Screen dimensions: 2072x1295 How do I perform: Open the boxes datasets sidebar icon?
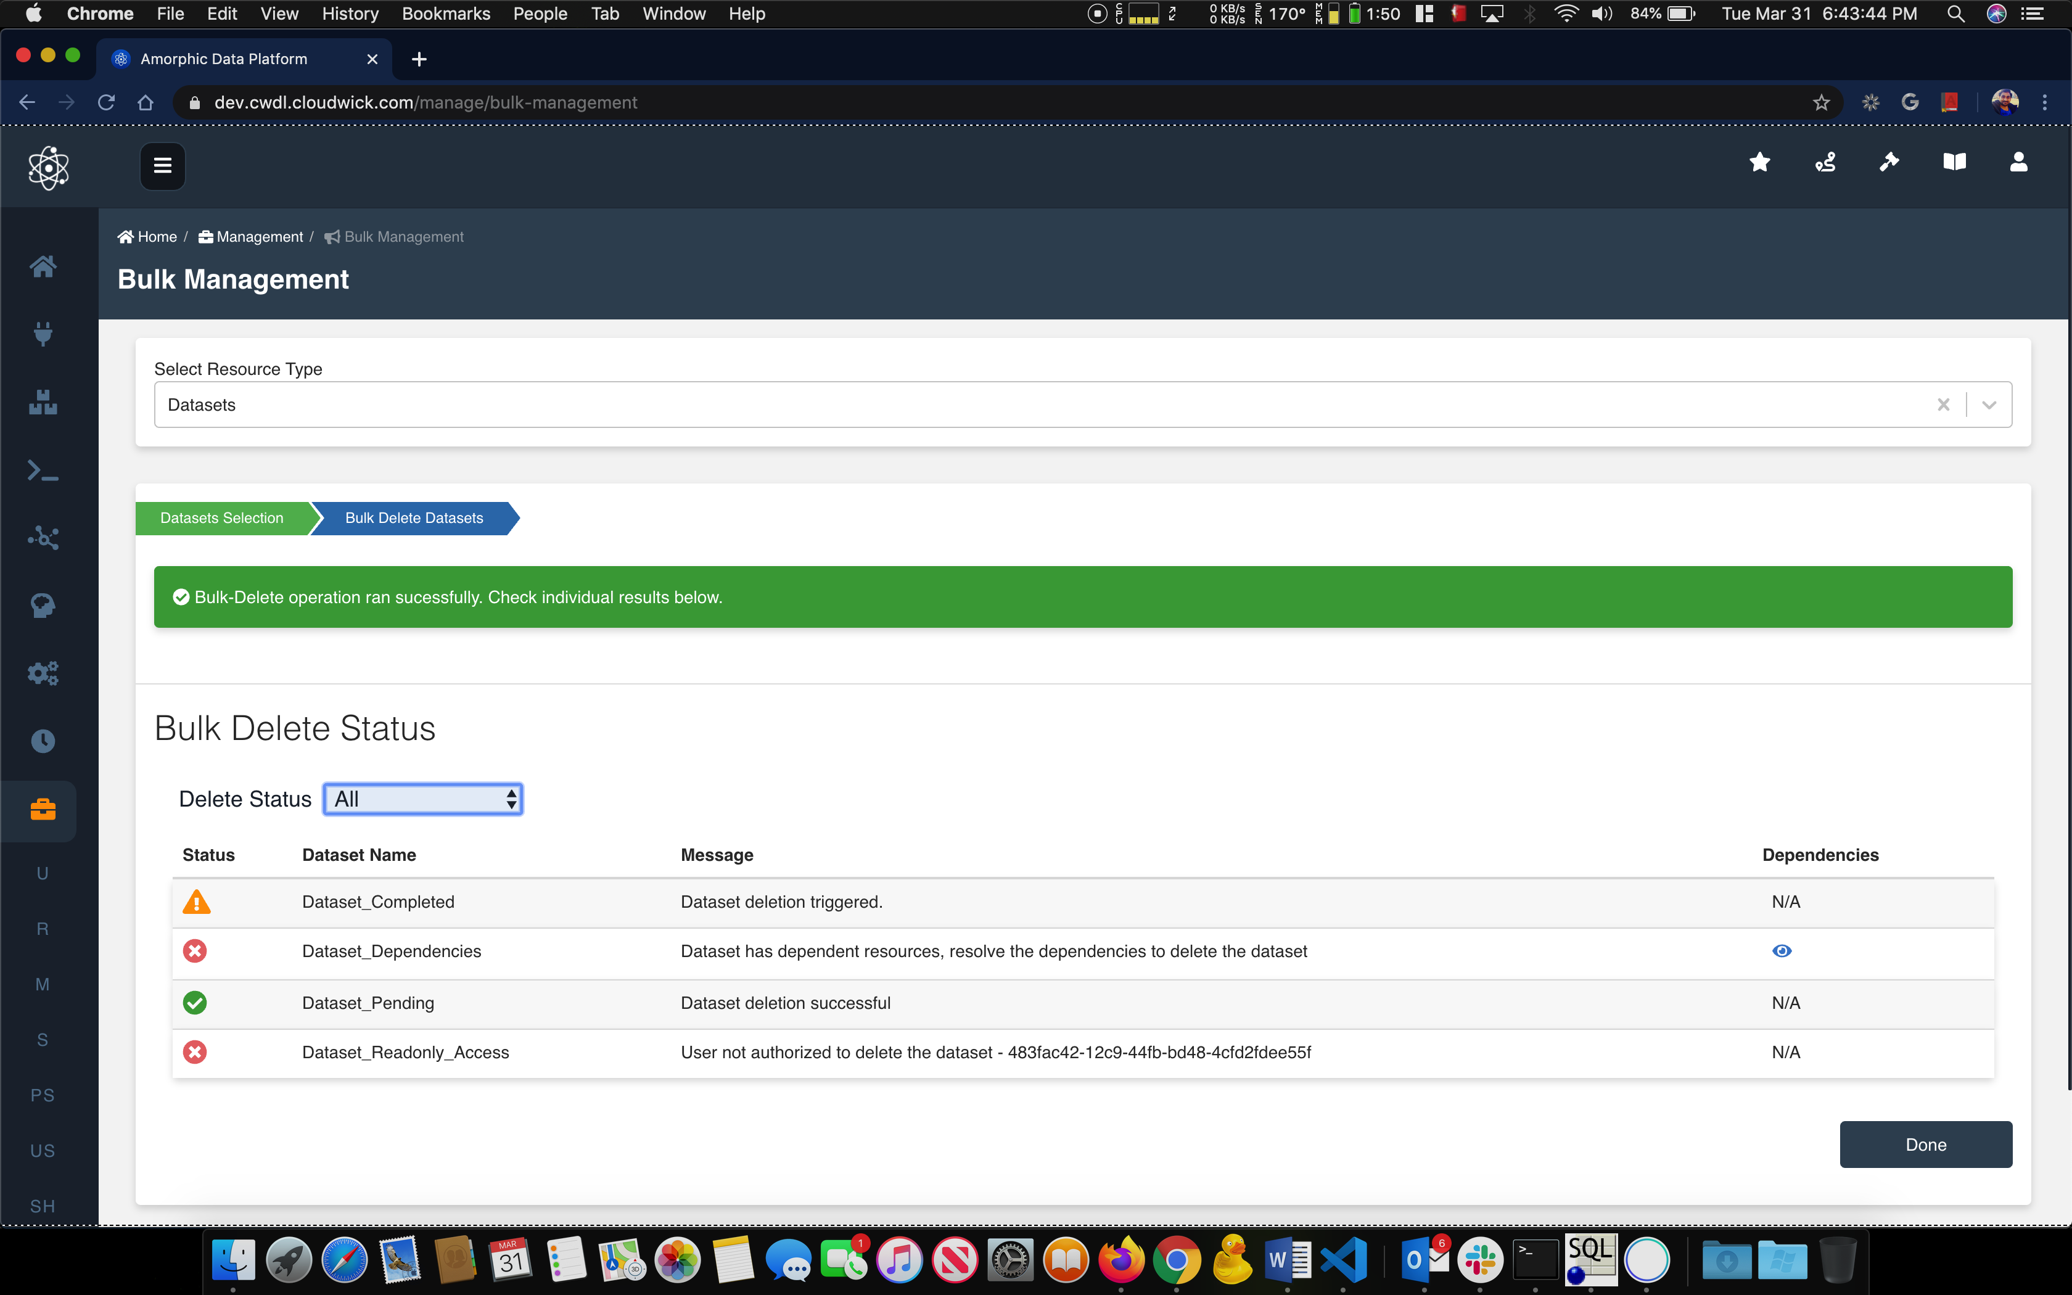43,401
